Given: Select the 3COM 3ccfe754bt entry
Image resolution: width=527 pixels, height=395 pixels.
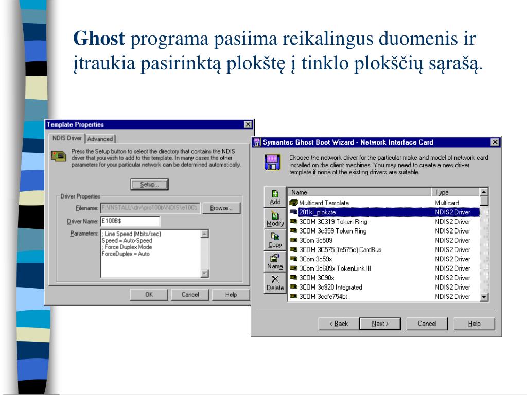Looking at the screenshot, I should (x=384, y=297).
